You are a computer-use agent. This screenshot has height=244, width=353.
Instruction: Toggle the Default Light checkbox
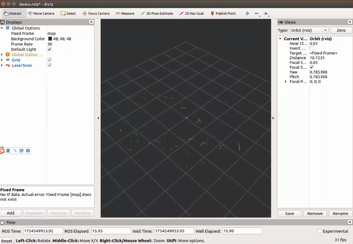[50, 49]
